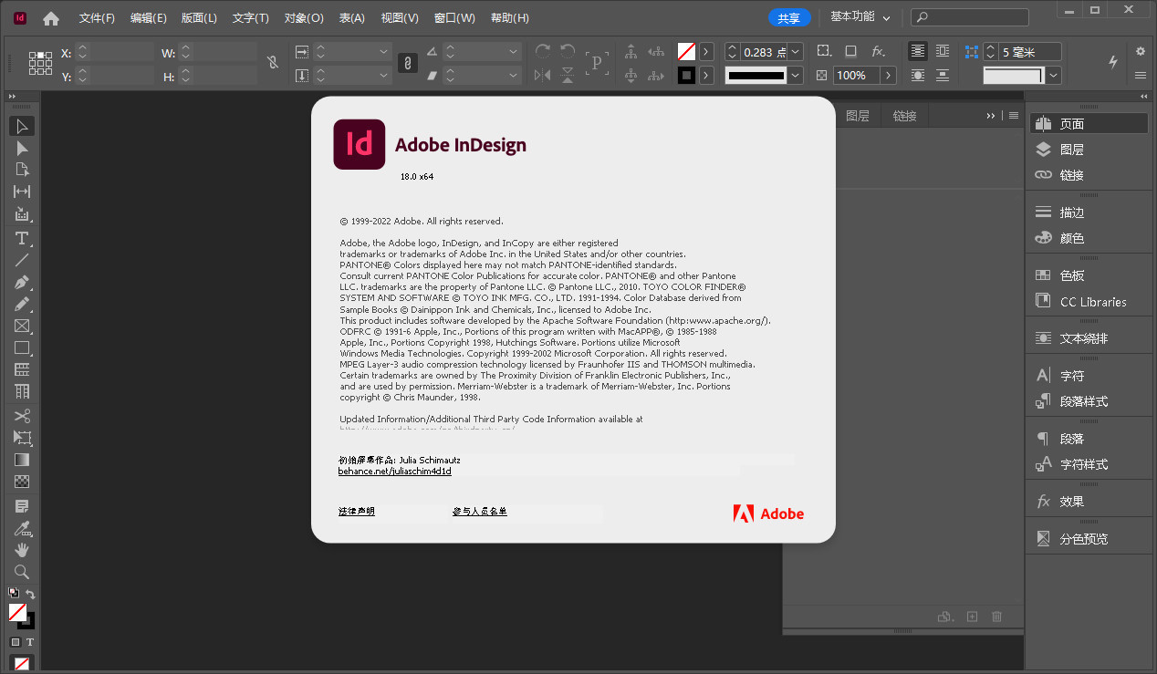Swap fill and stroke colors

[x=30, y=595]
